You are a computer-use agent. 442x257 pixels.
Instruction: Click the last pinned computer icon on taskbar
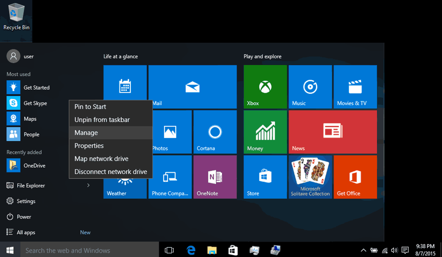pyautogui.click(x=275, y=250)
